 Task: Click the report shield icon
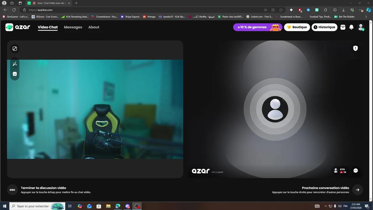pos(356,48)
